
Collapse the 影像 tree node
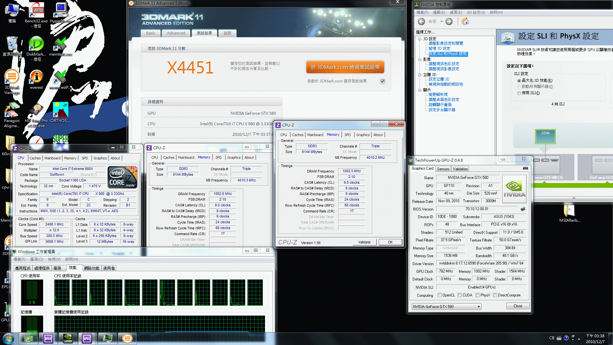420,59
